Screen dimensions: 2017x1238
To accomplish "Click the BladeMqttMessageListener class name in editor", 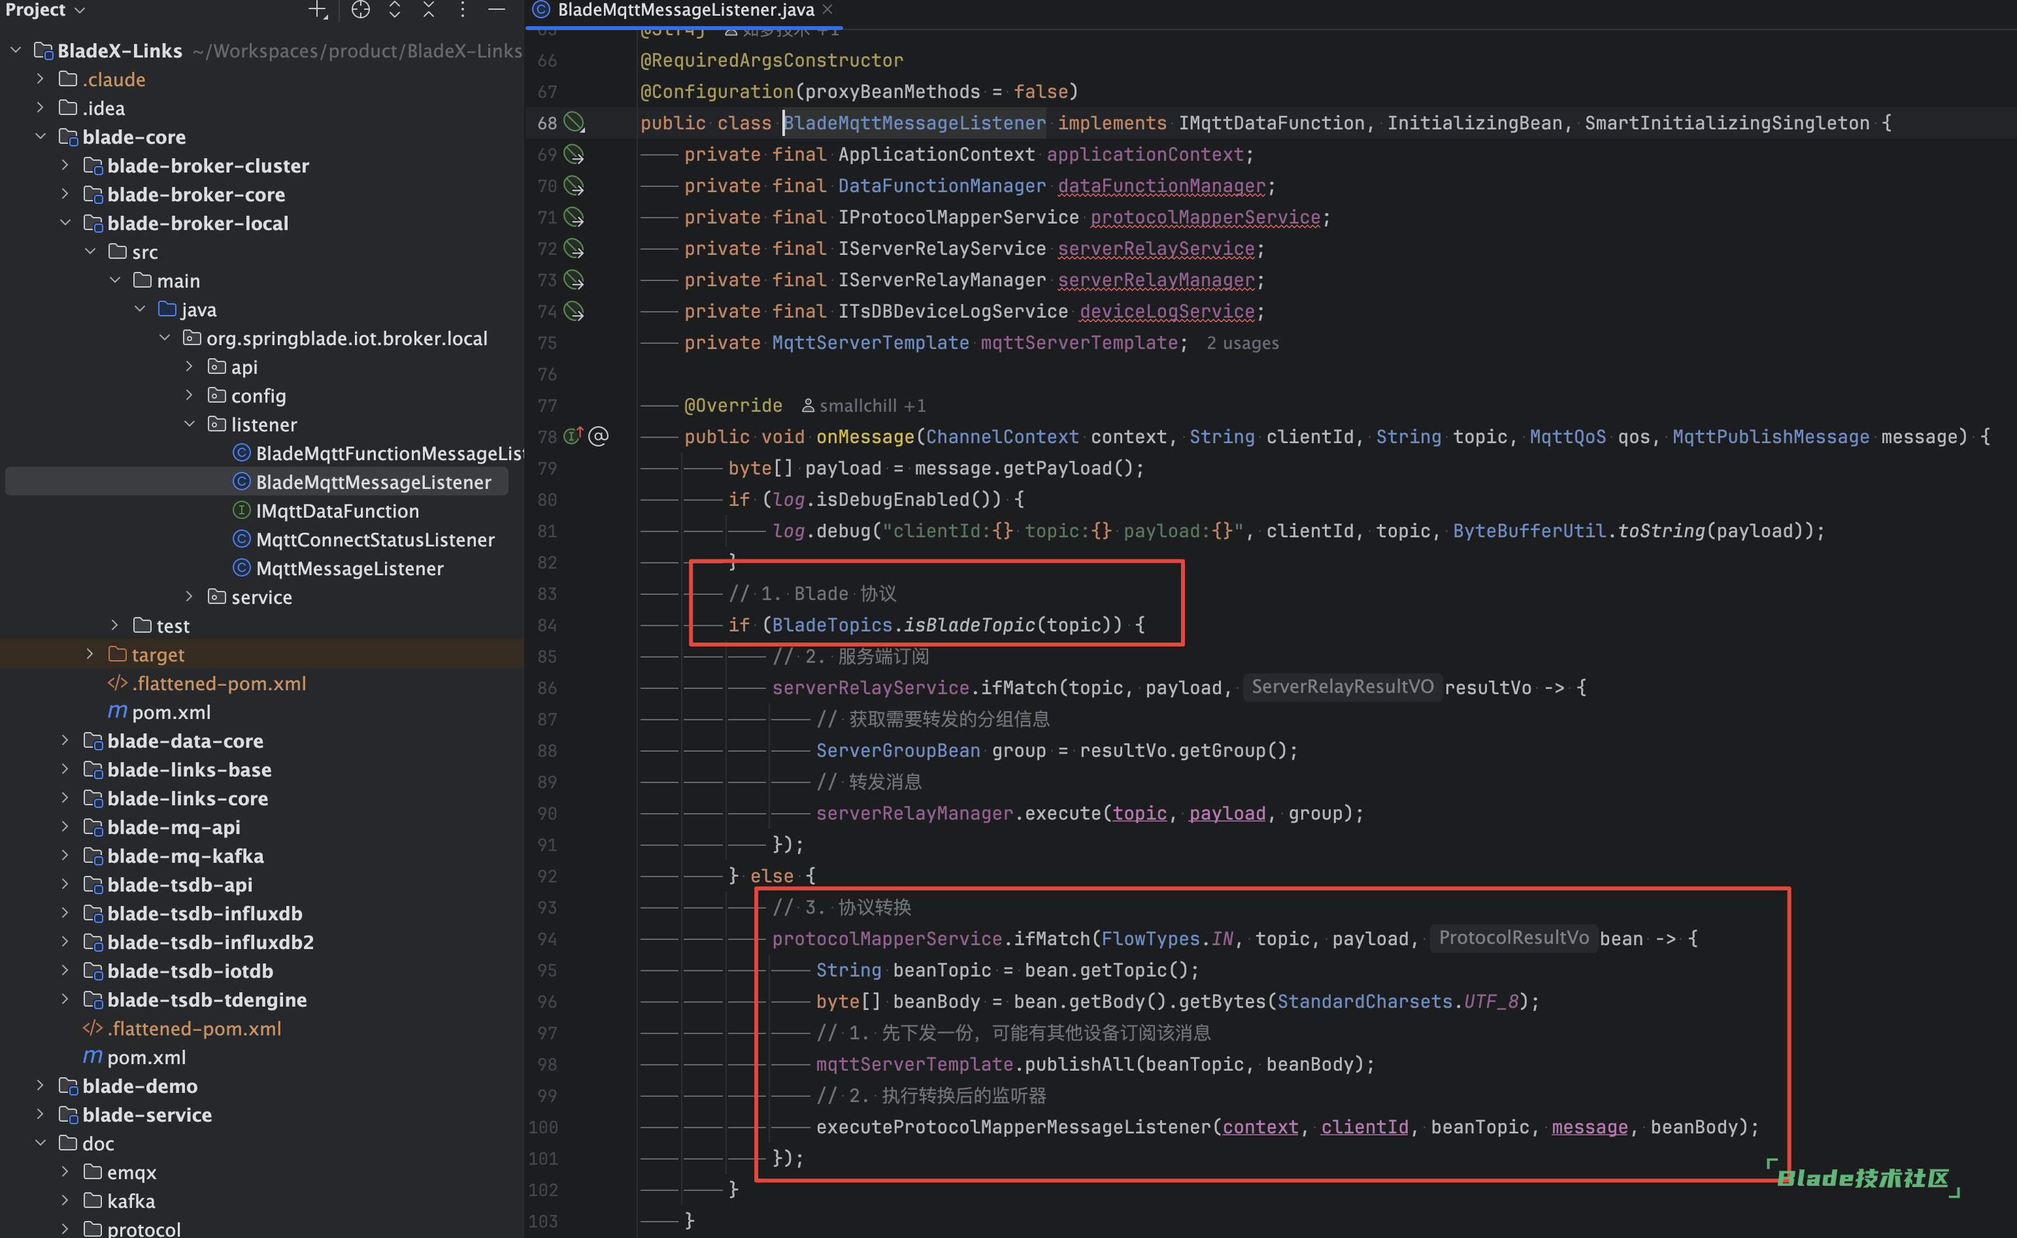I will [914, 123].
